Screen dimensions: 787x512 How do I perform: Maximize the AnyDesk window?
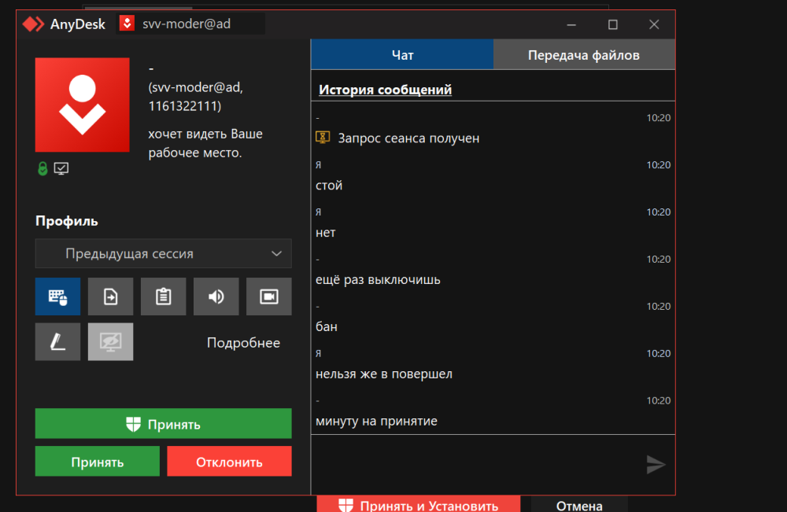click(613, 24)
